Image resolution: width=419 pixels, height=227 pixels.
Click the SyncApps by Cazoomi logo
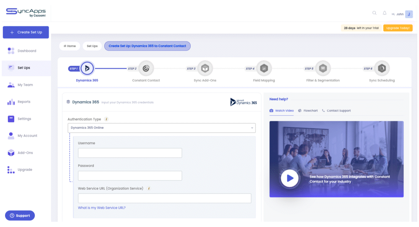[26, 12]
